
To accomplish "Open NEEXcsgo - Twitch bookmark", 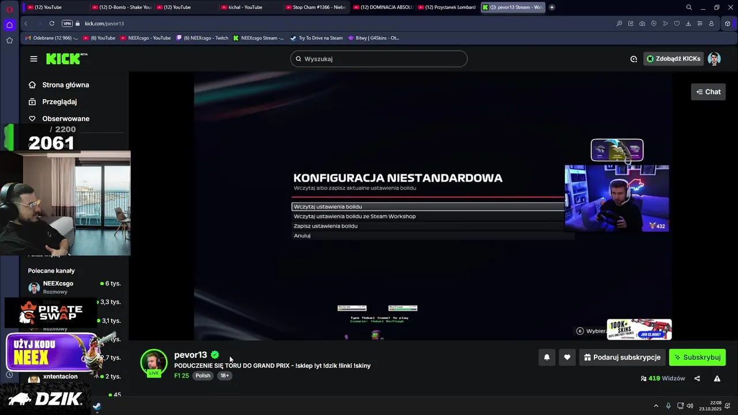I will coord(202,38).
